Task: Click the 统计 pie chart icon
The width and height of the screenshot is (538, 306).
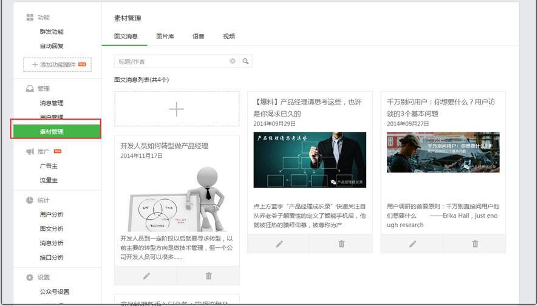Action: click(30, 200)
